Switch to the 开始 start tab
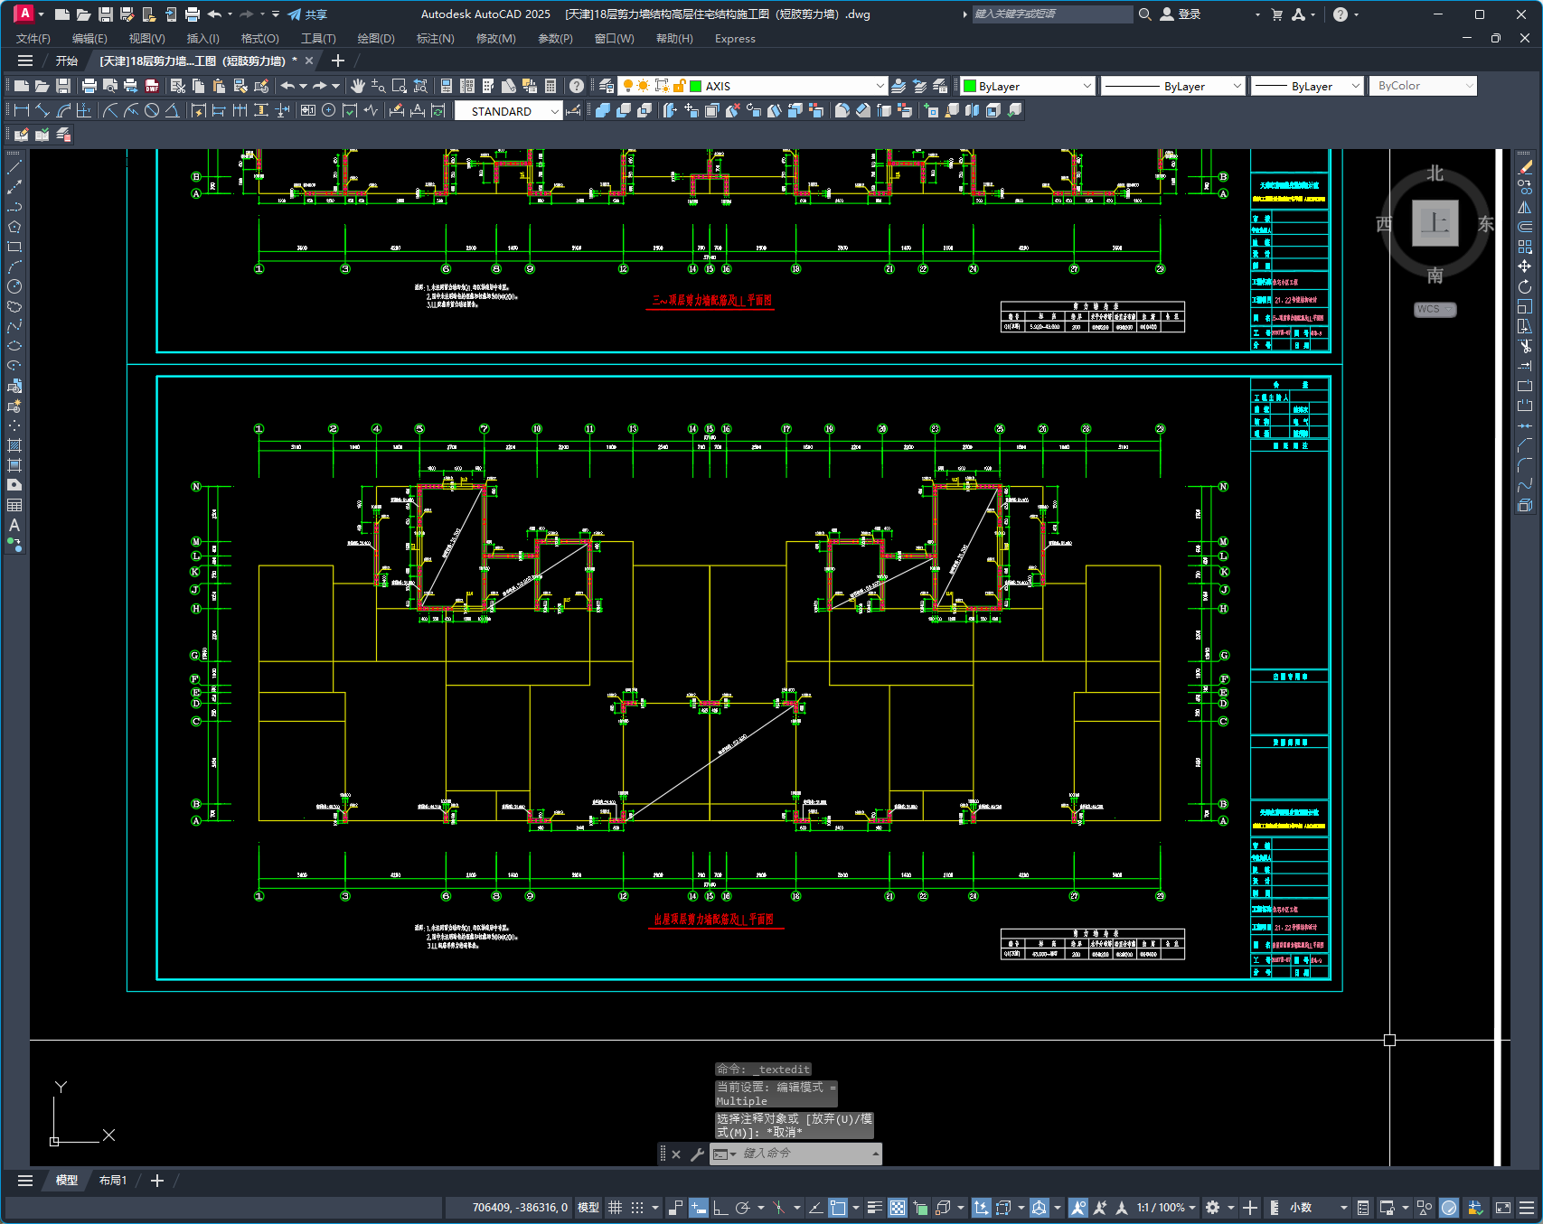 click(x=67, y=61)
